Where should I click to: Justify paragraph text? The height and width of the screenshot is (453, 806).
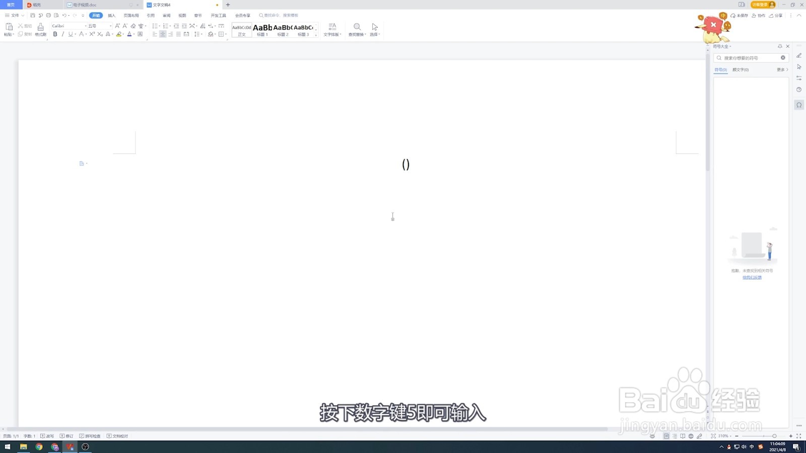[x=178, y=34]
